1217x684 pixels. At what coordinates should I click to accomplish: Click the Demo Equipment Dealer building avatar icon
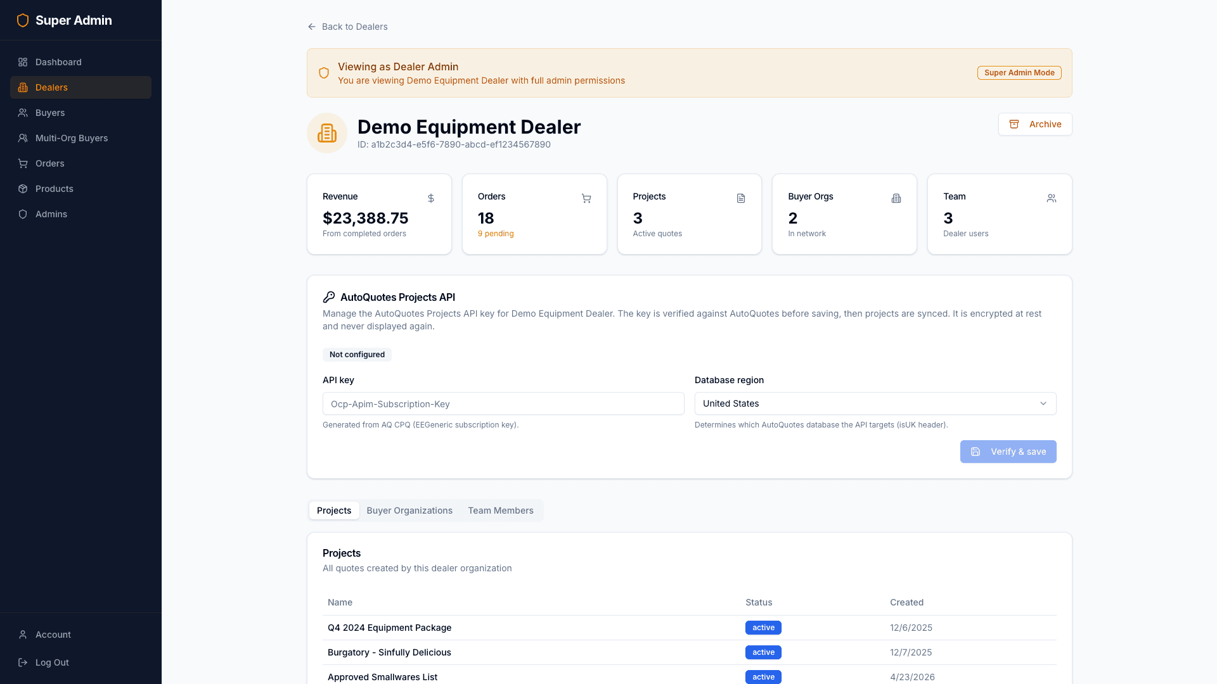coord(327,133)
